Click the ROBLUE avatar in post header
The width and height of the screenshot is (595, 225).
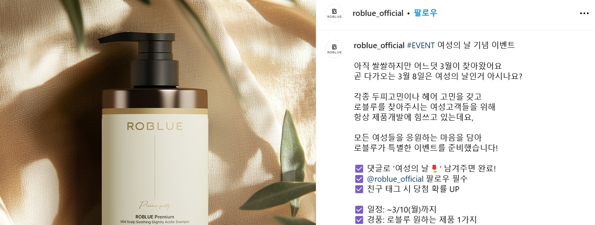(334, 13)
